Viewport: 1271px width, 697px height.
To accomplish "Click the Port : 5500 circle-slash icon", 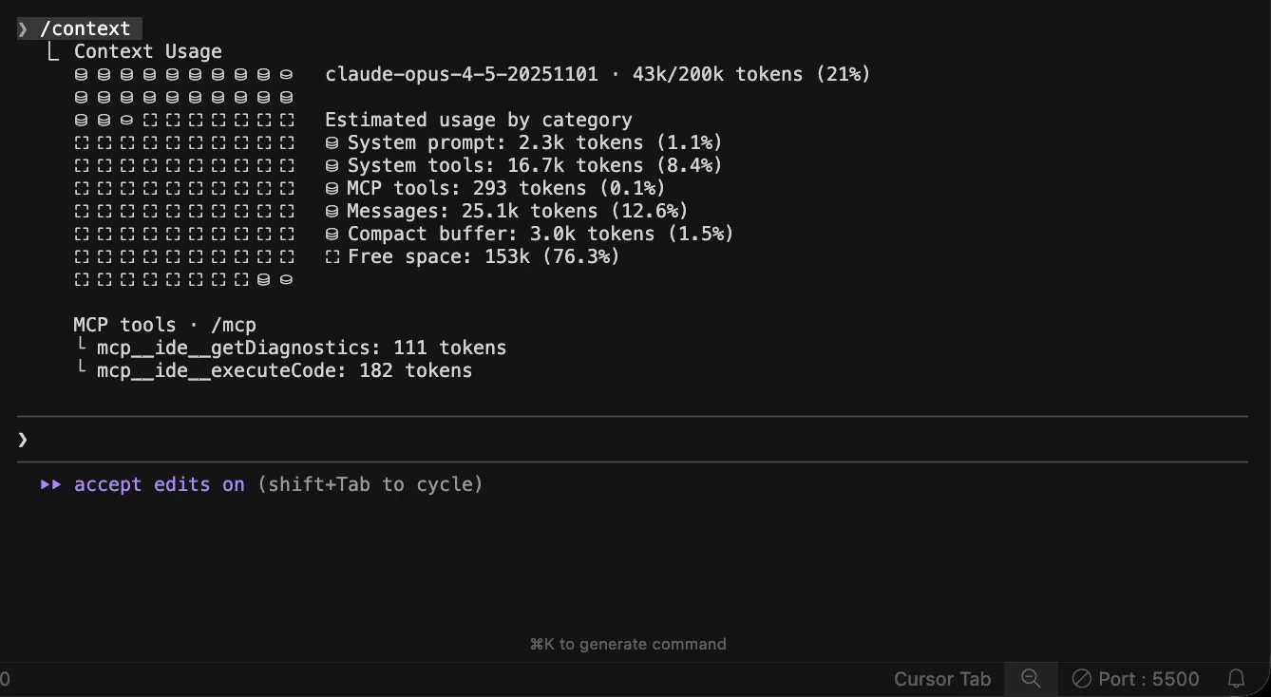I will pos(1081,678).
